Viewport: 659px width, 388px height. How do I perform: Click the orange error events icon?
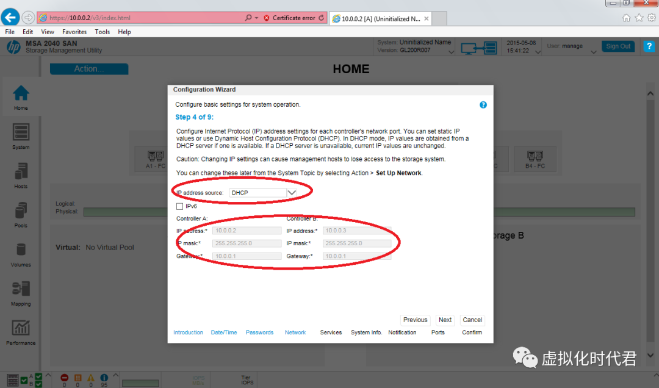click(77, 378)
